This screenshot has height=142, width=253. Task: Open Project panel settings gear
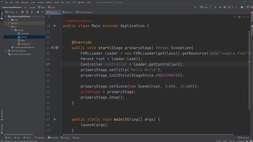38,12
